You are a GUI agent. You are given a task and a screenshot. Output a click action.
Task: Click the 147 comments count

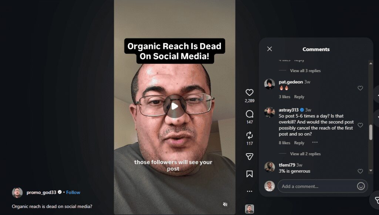(249, 122)
